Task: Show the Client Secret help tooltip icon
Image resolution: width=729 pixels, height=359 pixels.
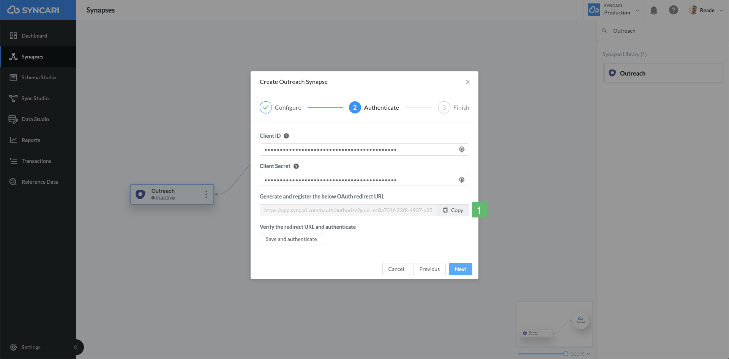Action: (296, 166)
